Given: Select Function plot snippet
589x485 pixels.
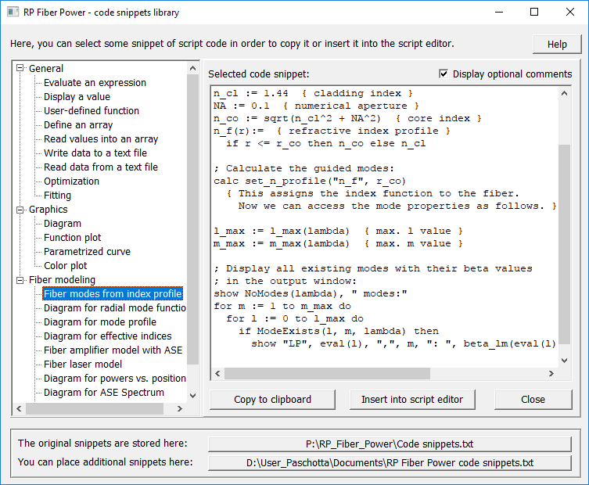Looking at the screenshot, I should (72, 238).
